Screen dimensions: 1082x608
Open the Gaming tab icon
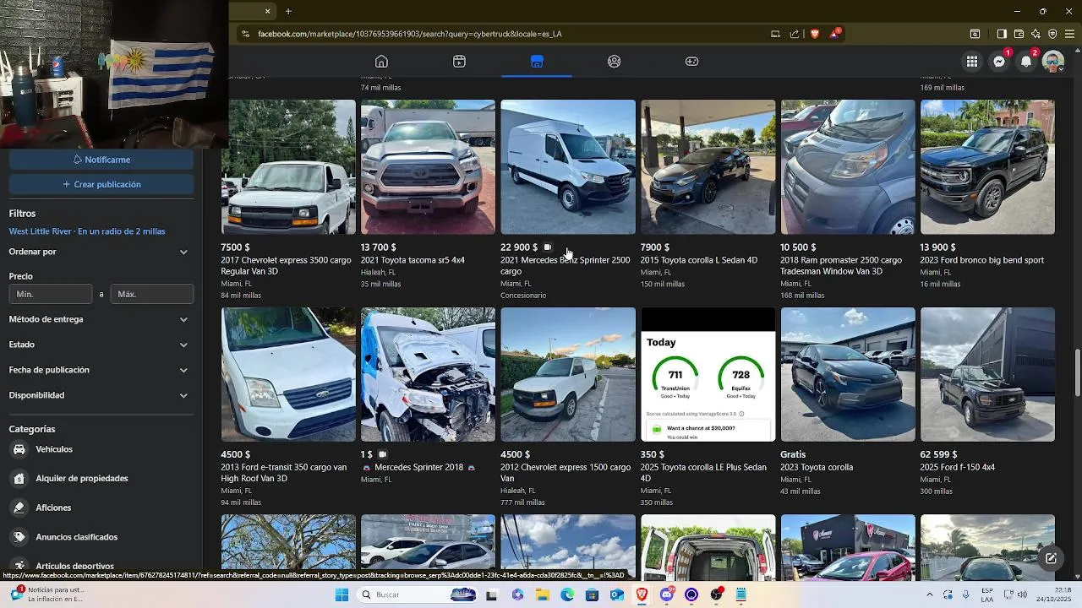tap(691, 62)
